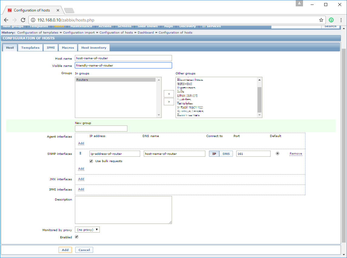Open the Monitored by proxy dropdown
This screenshot has width=347, height=258.
pos(87,230)
